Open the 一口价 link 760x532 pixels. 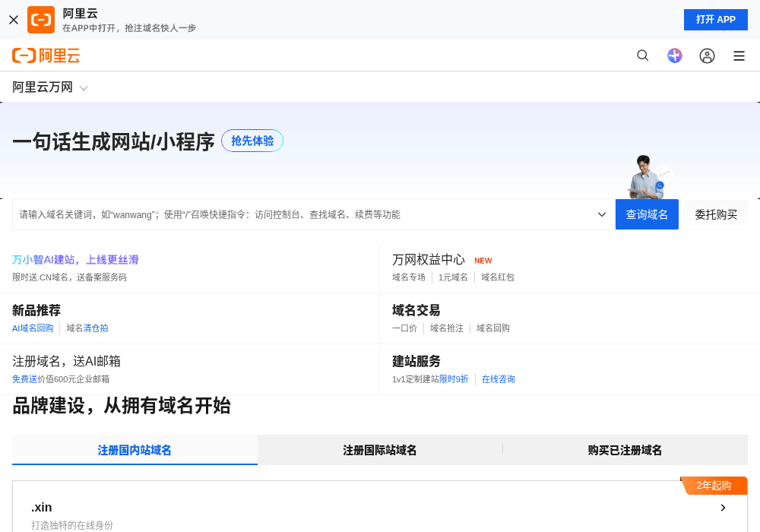click(x=404, y=328)
